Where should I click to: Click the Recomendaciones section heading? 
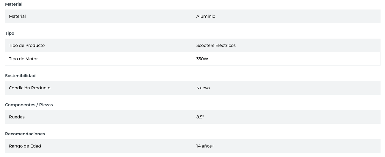pos(25,134)
